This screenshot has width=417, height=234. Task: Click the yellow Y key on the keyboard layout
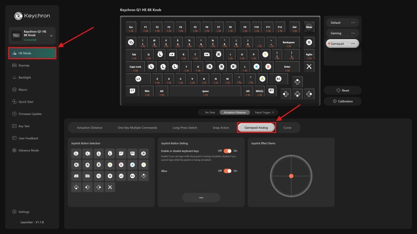click(265, 54)
